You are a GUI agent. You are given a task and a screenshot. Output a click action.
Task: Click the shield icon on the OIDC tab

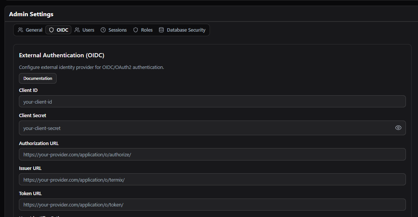point(51,30)
